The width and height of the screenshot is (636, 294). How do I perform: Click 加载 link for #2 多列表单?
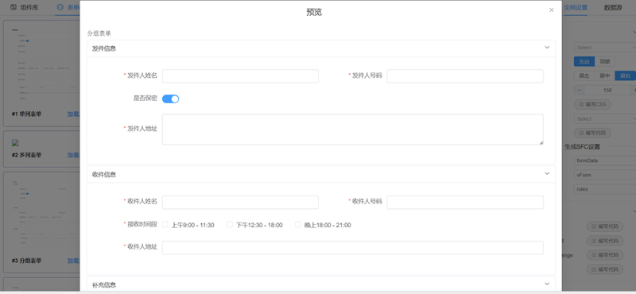tap(73, 155)
